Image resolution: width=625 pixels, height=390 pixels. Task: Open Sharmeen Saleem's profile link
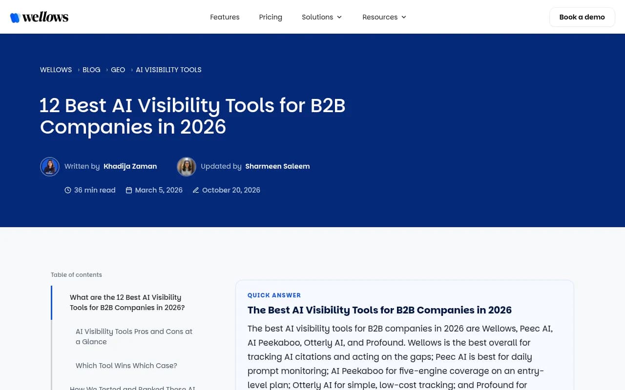coord(277,166)
